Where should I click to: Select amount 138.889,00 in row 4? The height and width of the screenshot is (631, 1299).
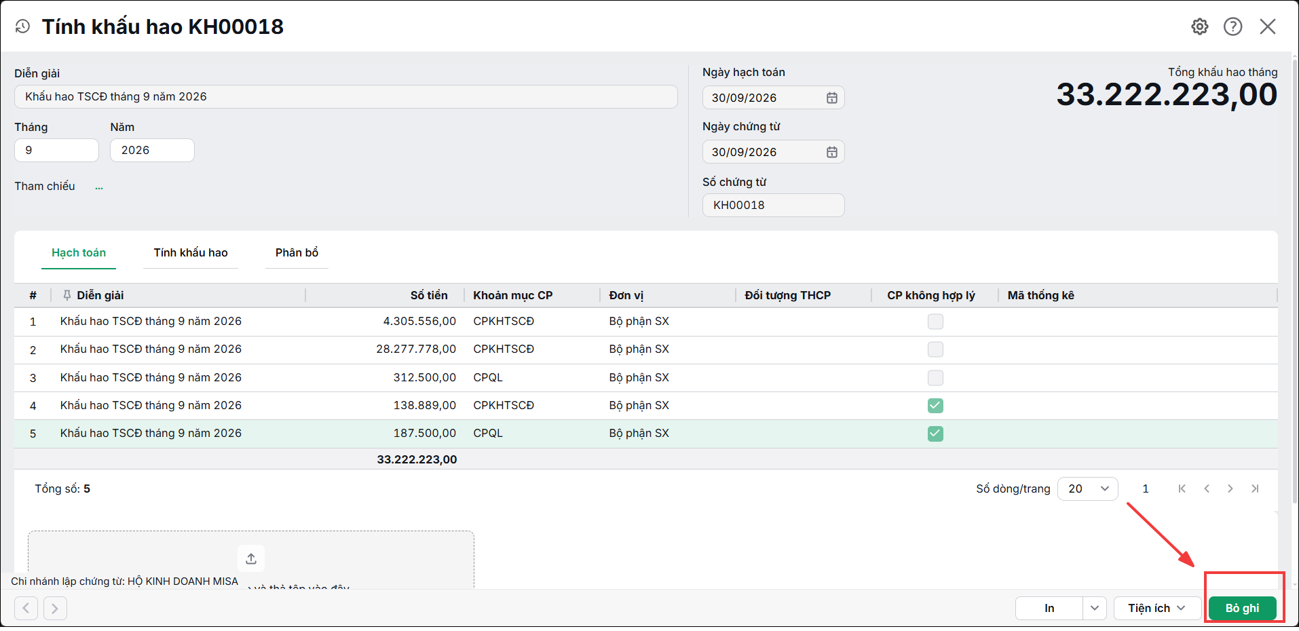point(425,405)
